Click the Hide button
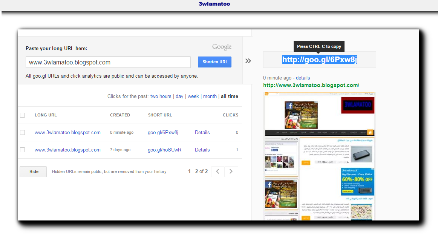438x251 pixels. coord(33,171)
